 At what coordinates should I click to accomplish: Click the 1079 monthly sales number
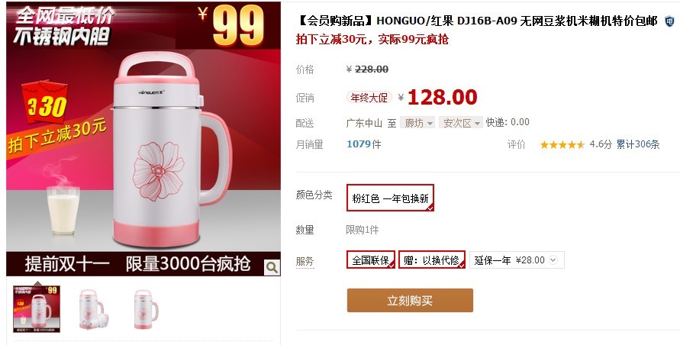tap(359, 144)
